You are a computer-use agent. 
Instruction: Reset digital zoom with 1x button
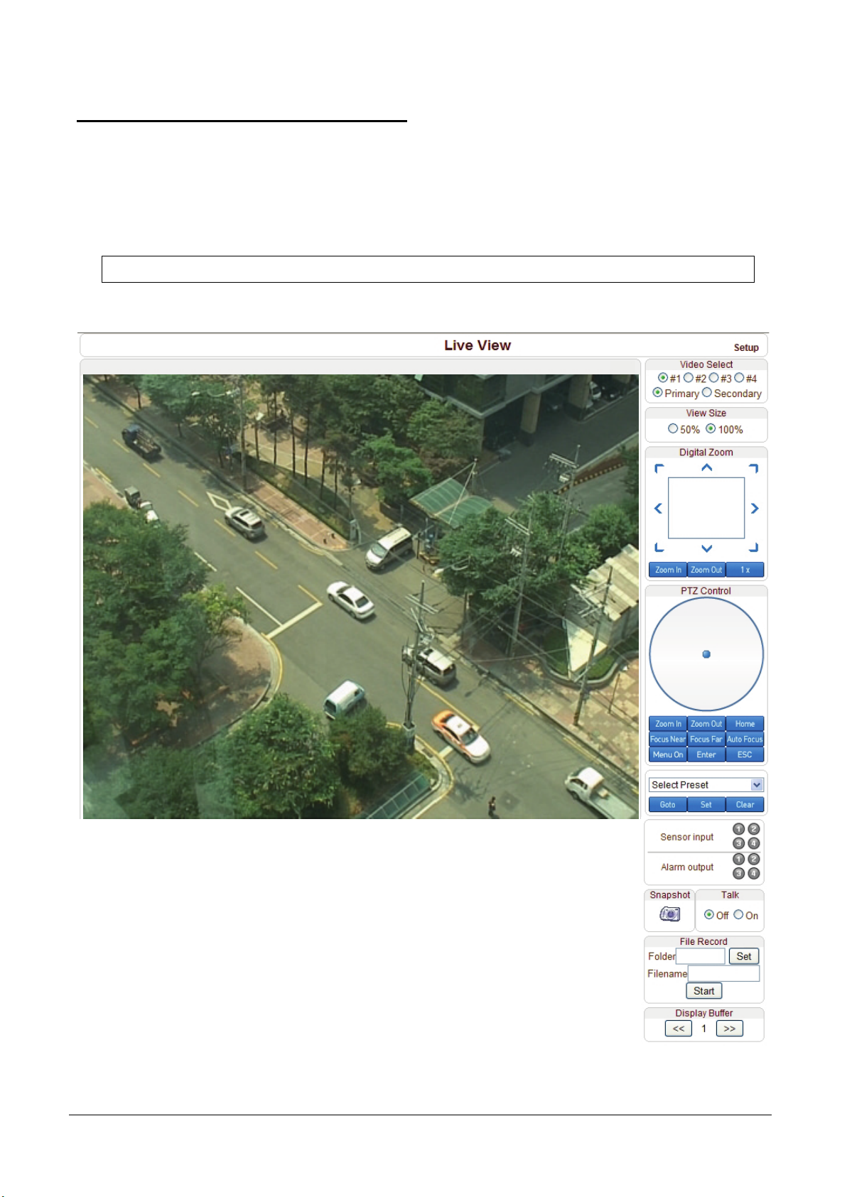[745, 570]
